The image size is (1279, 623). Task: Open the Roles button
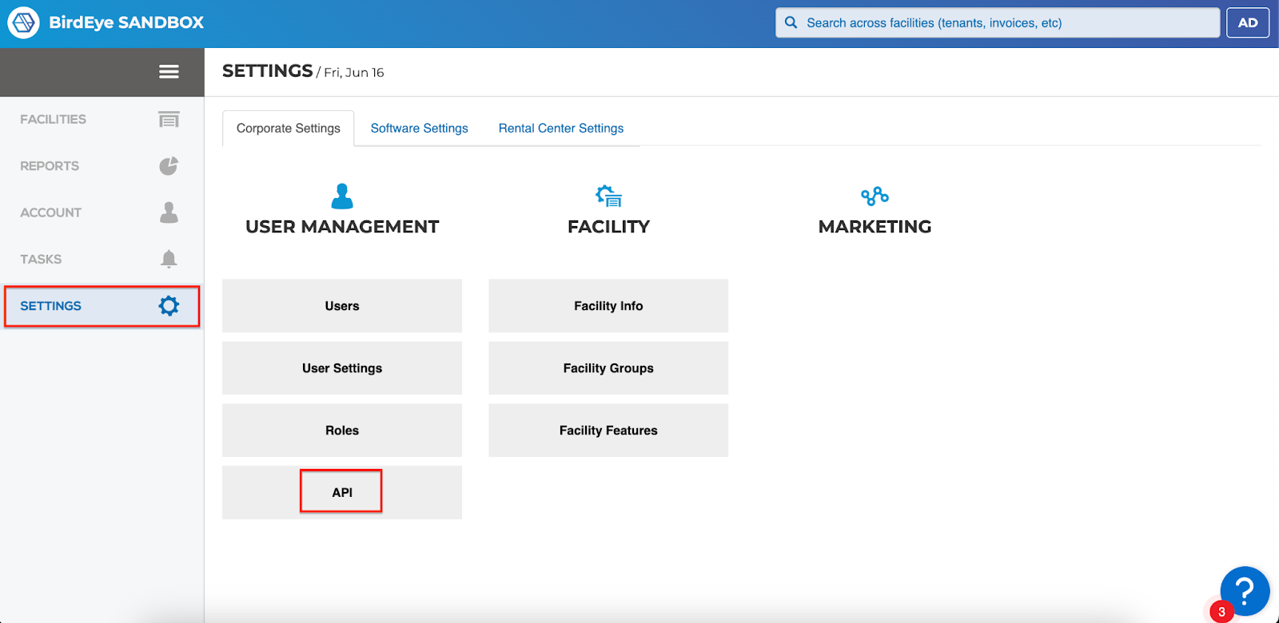[342, 431]
